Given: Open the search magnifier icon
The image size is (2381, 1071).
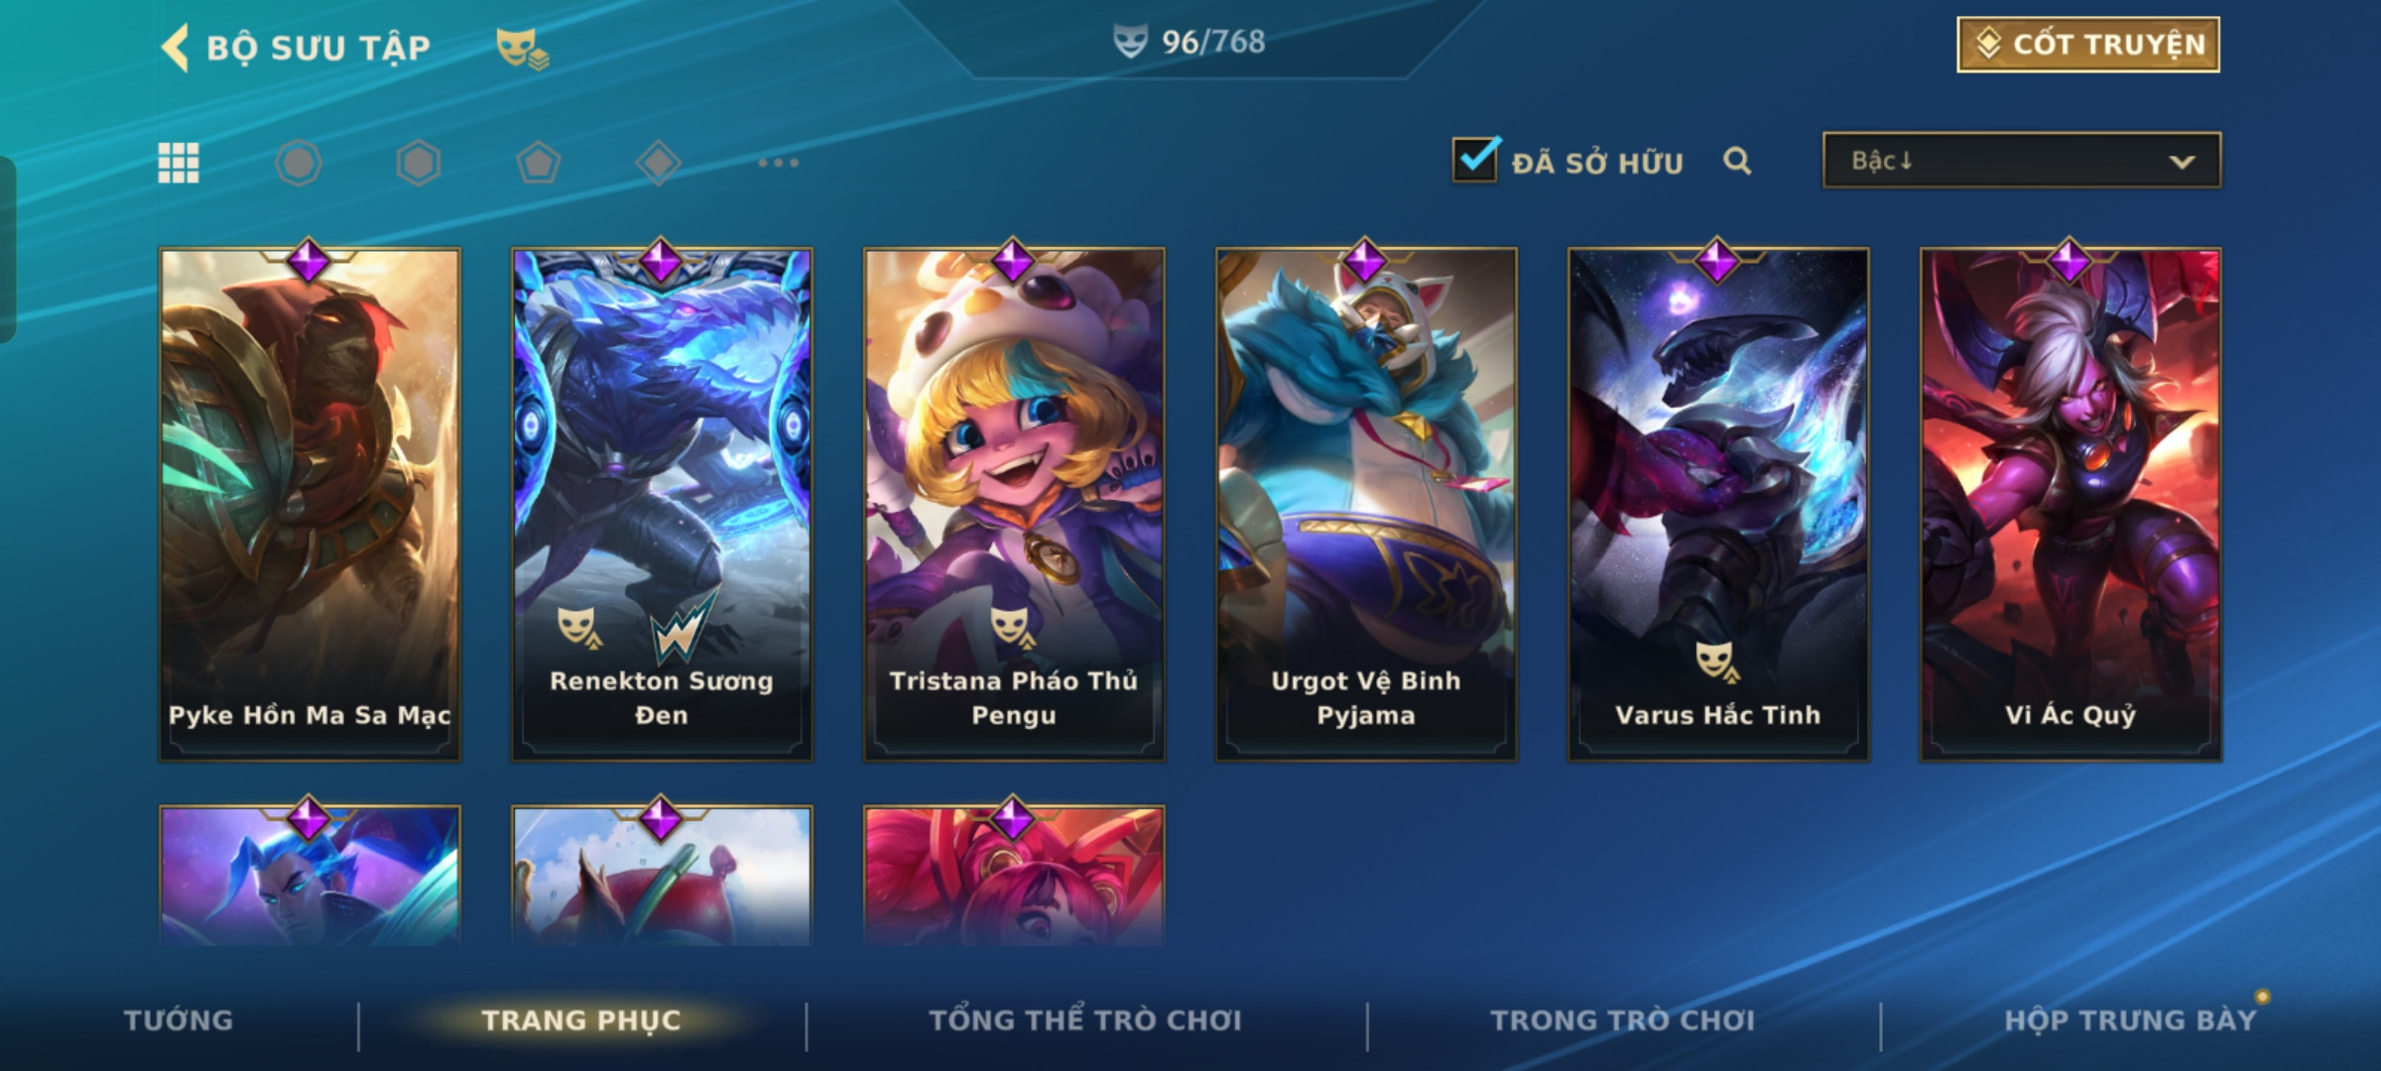Looking at the screenshot, I should [1736, 161].
